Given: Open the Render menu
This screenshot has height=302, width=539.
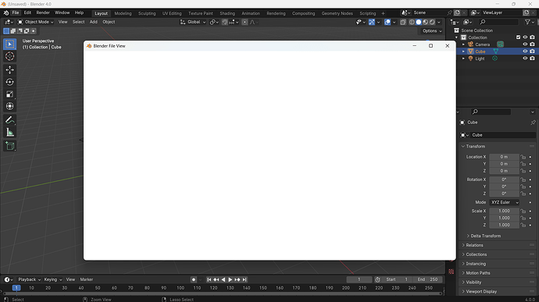Looking at the screenshot, I should 43,12.
